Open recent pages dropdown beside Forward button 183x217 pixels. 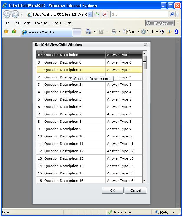tap(22, 14)
